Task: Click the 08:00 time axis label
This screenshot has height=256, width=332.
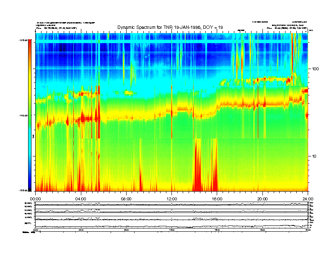Action: point(126,199)
